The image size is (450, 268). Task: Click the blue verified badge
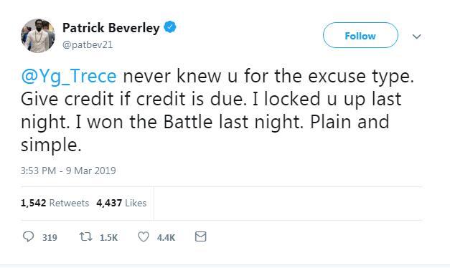point(170,27)
